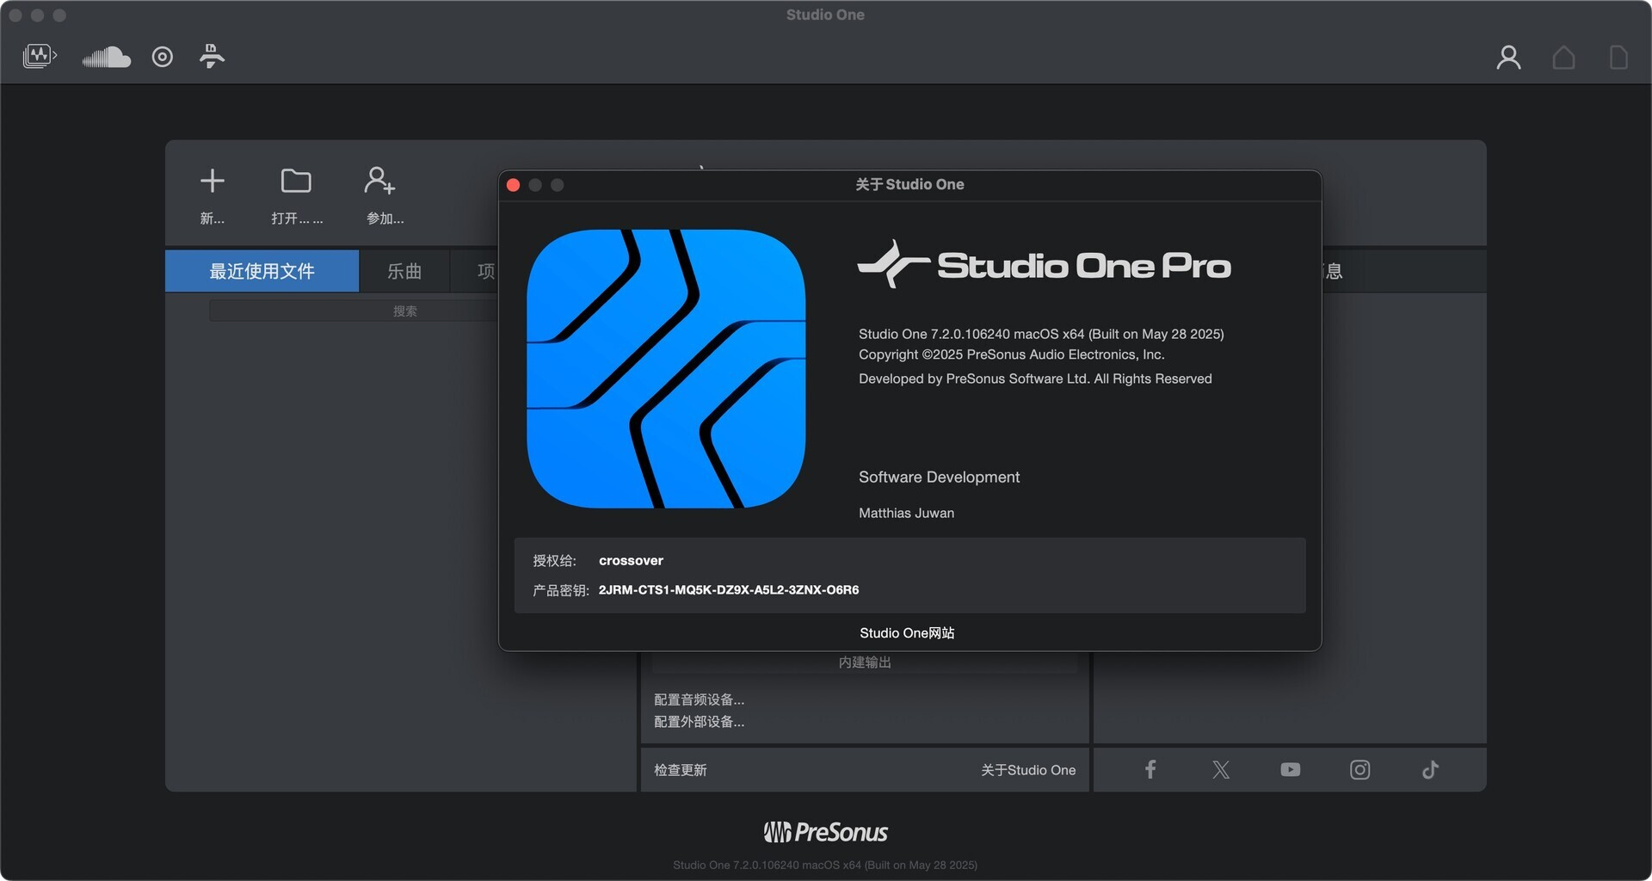The image size is (1652, 881).
Task: Click the version footer text below PreSonus logo
Action: [x=825, y=865]
